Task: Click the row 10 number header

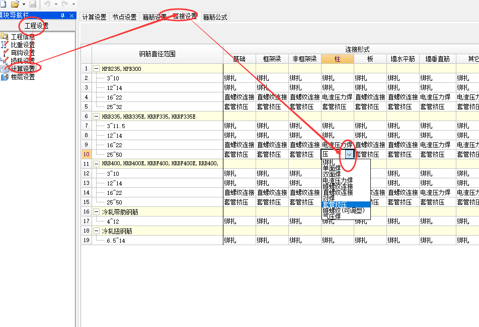Action: tap(87, 154)
